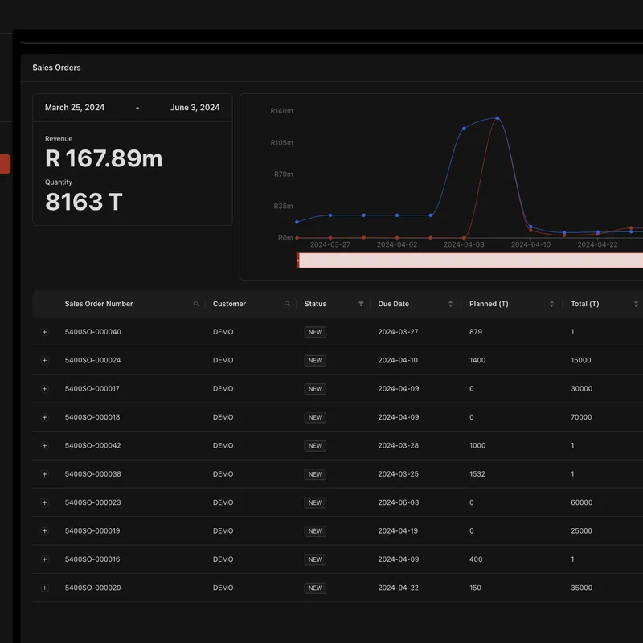This screenshot has height=643, width=643.
Task: Select the Sales Orders header tab
Action: click(x=55, y=68)
